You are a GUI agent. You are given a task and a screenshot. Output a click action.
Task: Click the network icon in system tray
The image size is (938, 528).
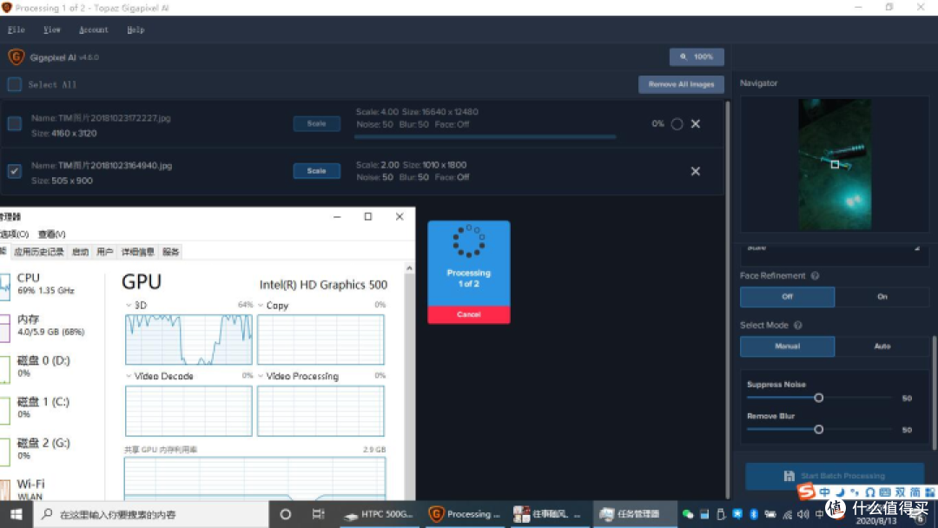(x=787, y=514)
